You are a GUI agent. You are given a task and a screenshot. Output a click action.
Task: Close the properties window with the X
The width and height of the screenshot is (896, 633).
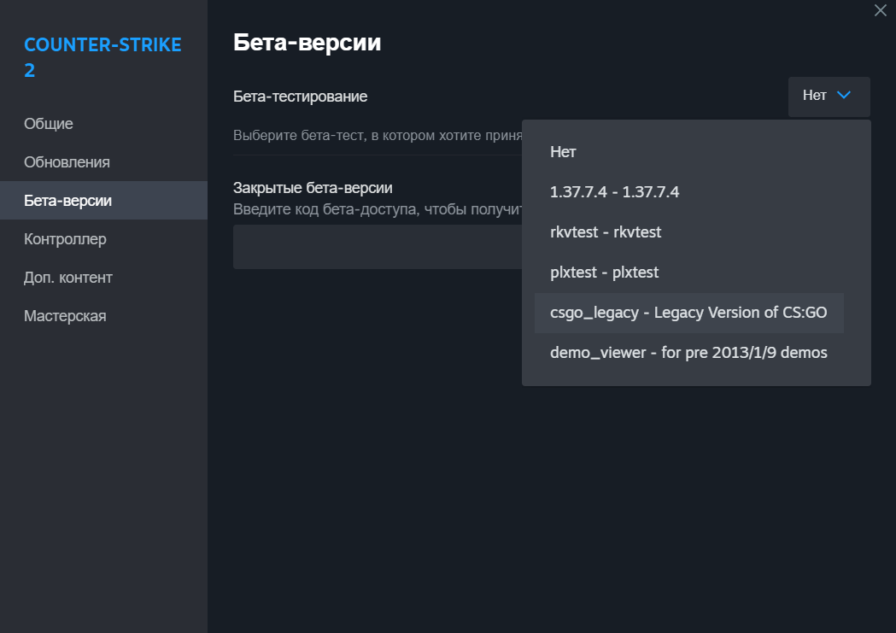(880, 10)
